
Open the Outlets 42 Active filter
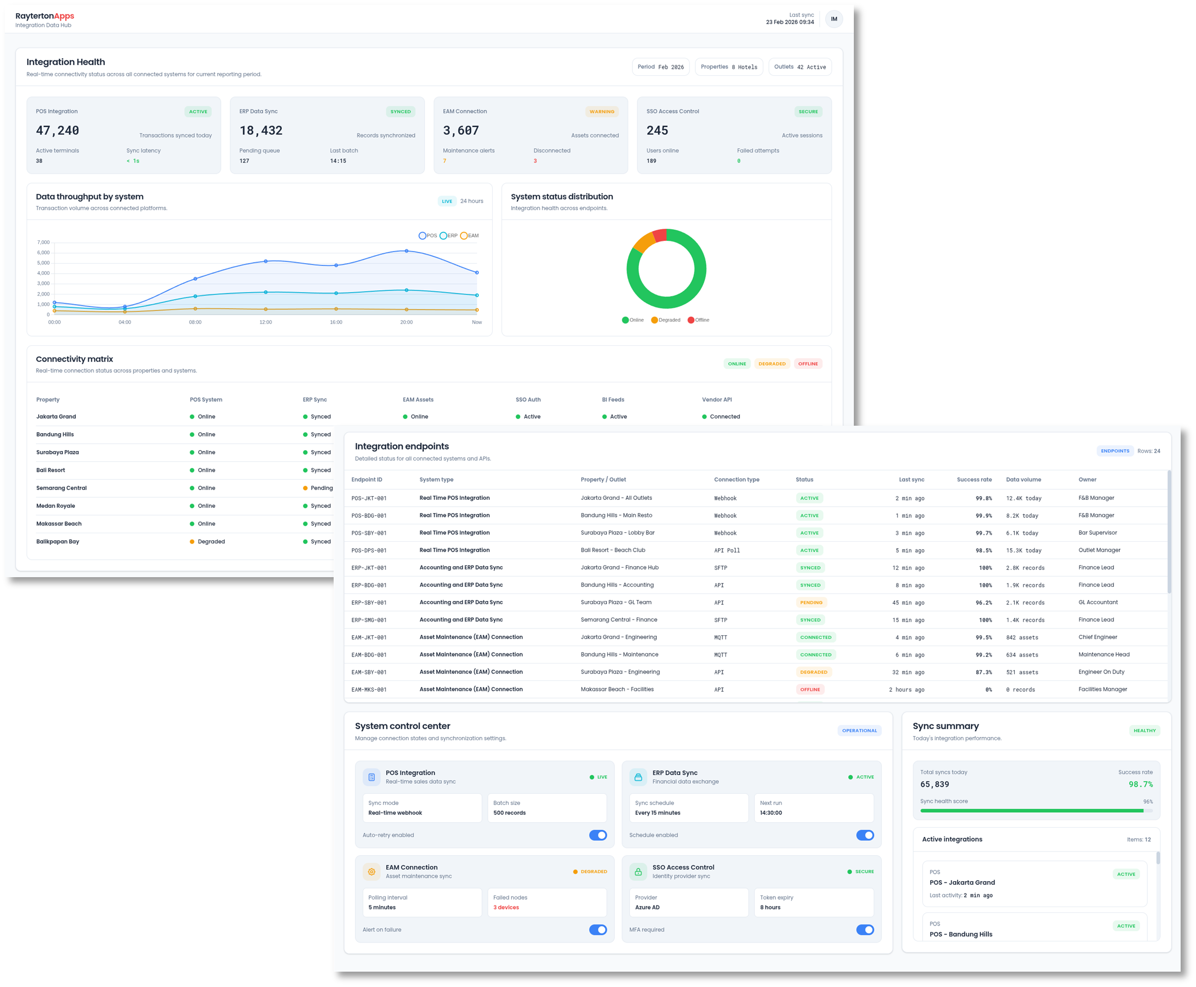[x=800, y=67]
